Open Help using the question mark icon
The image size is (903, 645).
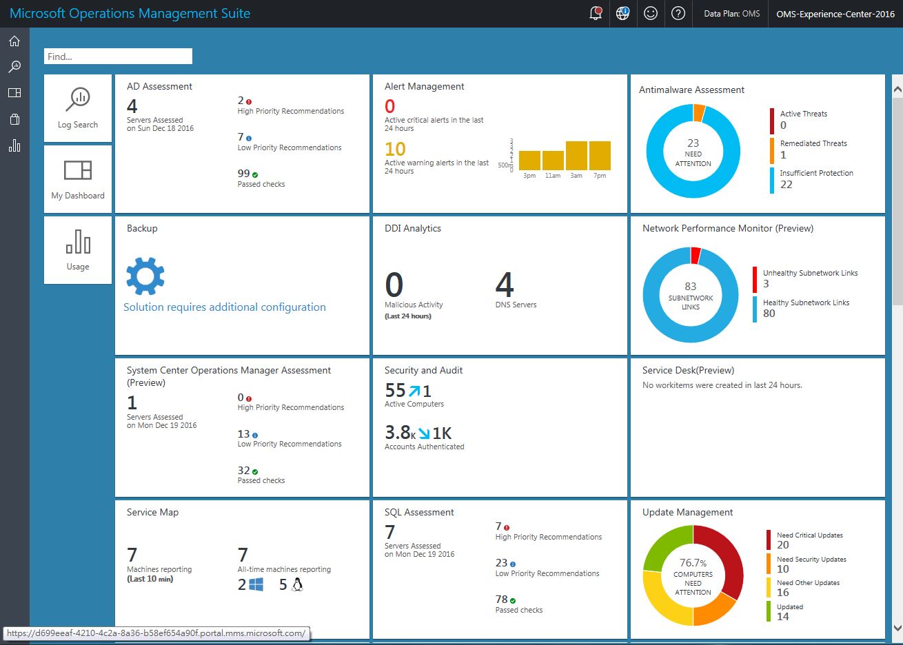(x=678, y=13)
